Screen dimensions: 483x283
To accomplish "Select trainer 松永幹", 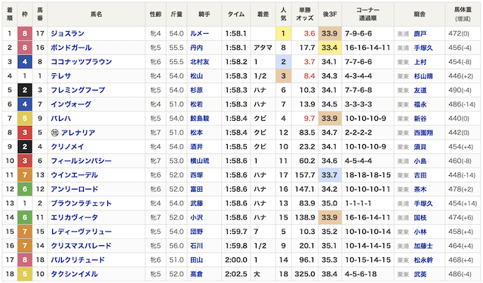I will 423,260.
